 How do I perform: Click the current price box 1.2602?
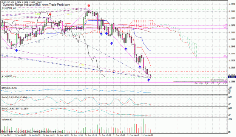pyautogui.click(x=232, y=77)
